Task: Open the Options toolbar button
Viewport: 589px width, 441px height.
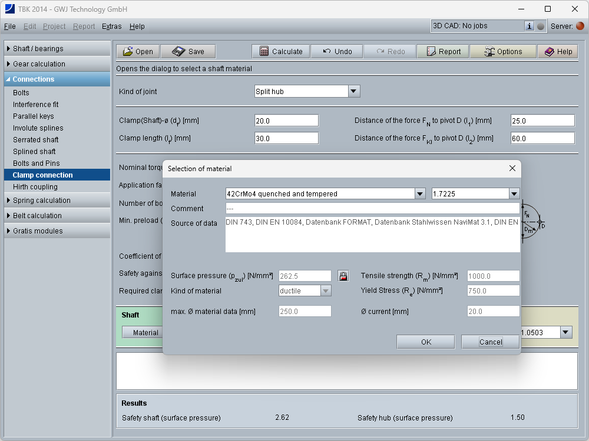Action: (503, 52)
